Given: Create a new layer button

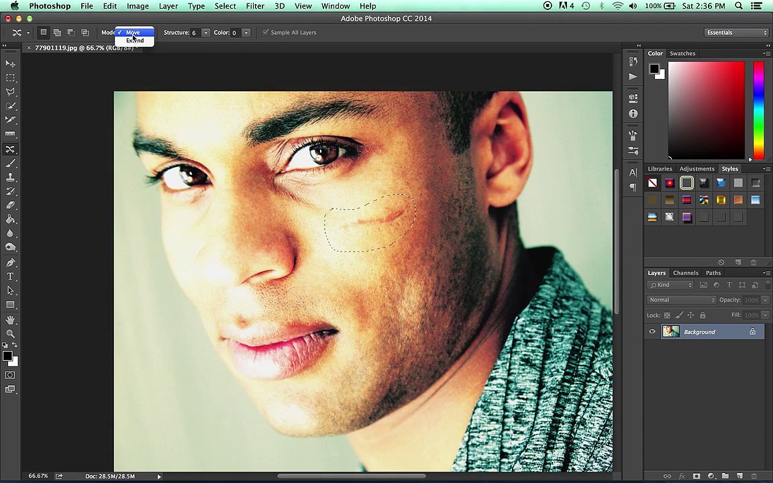Looking at the screenshot, I should pos(739,476).
